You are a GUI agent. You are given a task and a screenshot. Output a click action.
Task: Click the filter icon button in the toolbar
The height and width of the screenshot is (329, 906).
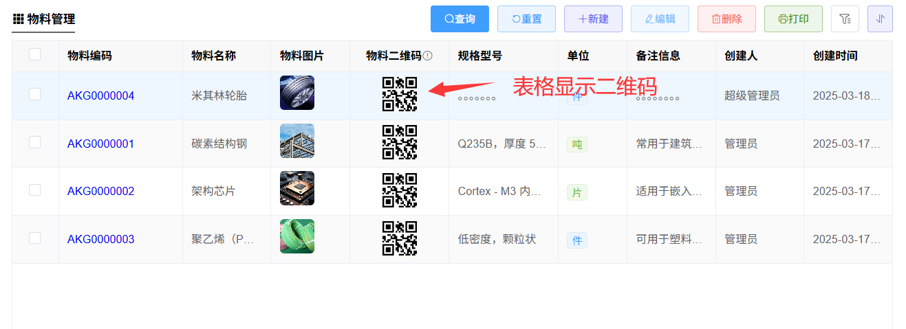coord(845,19)
